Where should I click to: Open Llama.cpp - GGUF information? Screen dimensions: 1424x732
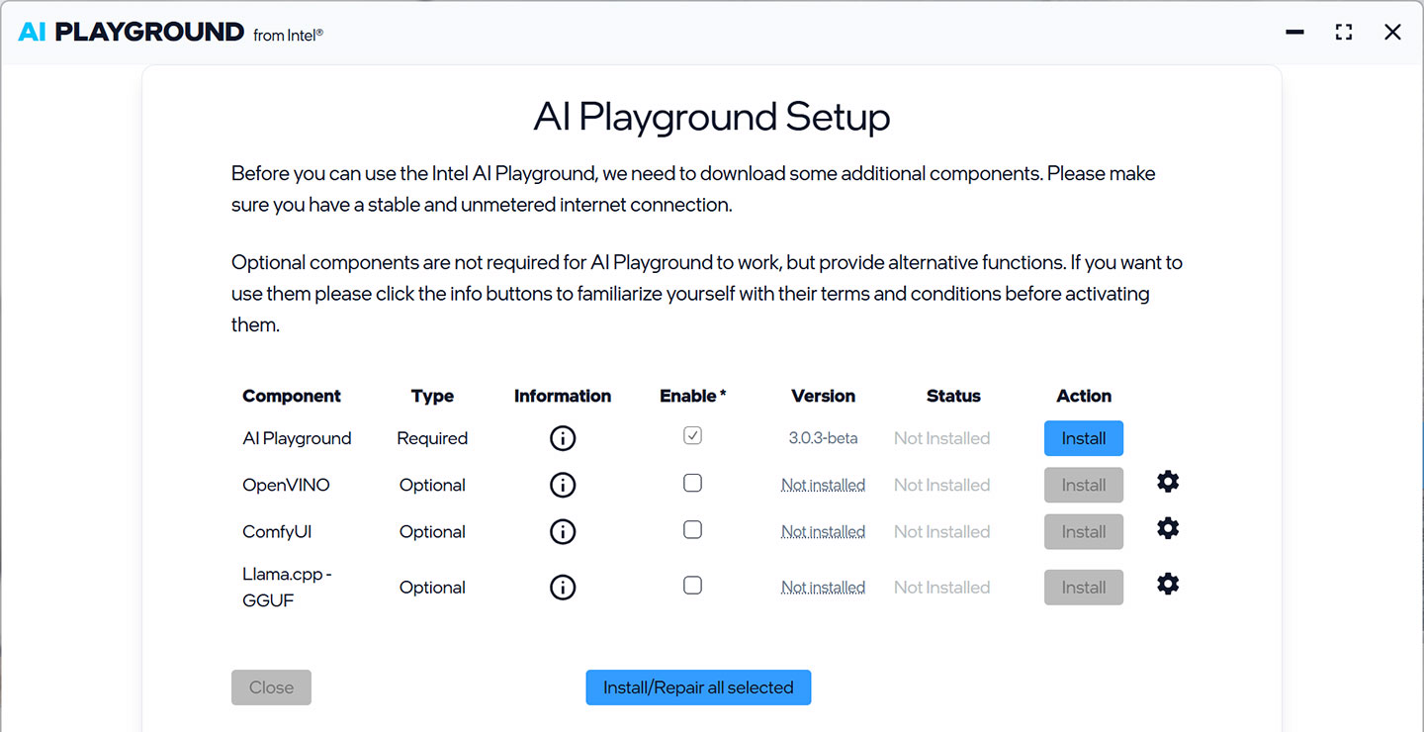pos(563,587)
